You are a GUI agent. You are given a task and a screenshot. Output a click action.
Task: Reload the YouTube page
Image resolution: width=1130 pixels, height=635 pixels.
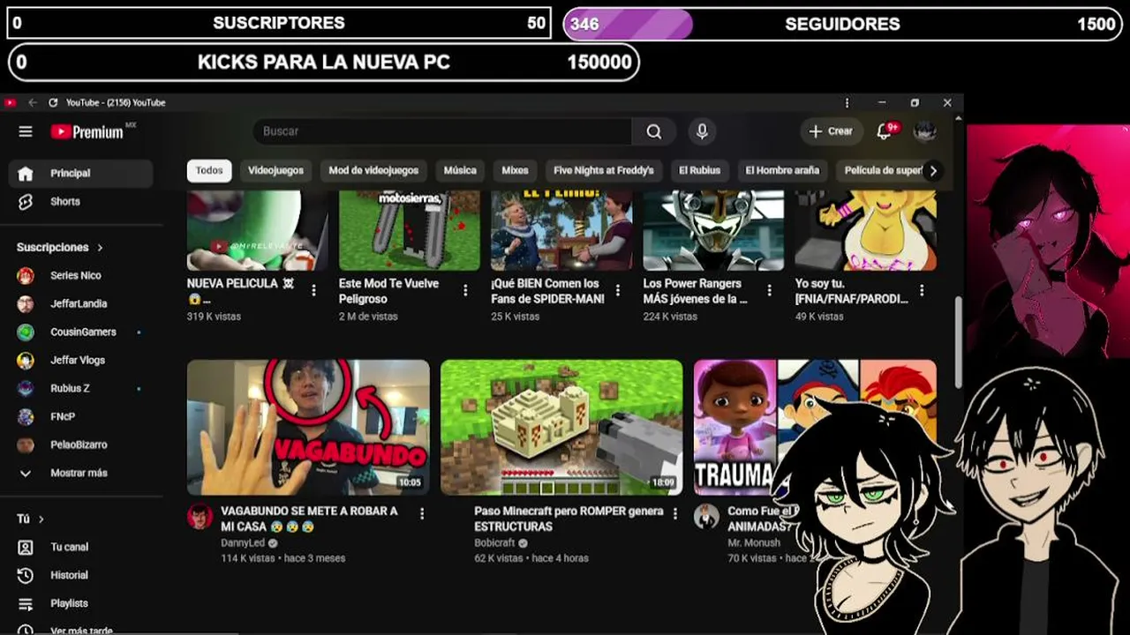tap(53, 102)
